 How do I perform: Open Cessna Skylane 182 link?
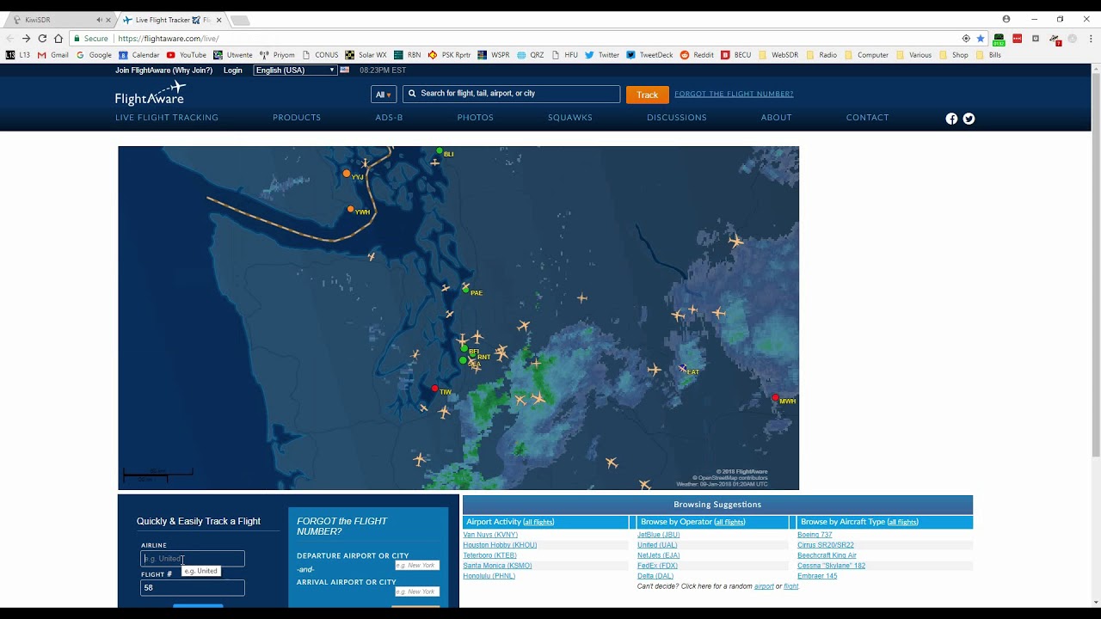[x=831, y=566]
